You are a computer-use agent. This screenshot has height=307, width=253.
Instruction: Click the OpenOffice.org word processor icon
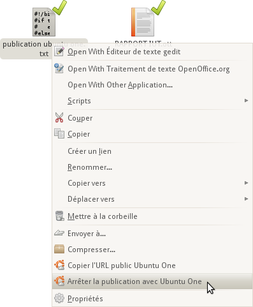click(x=59, y=68)
